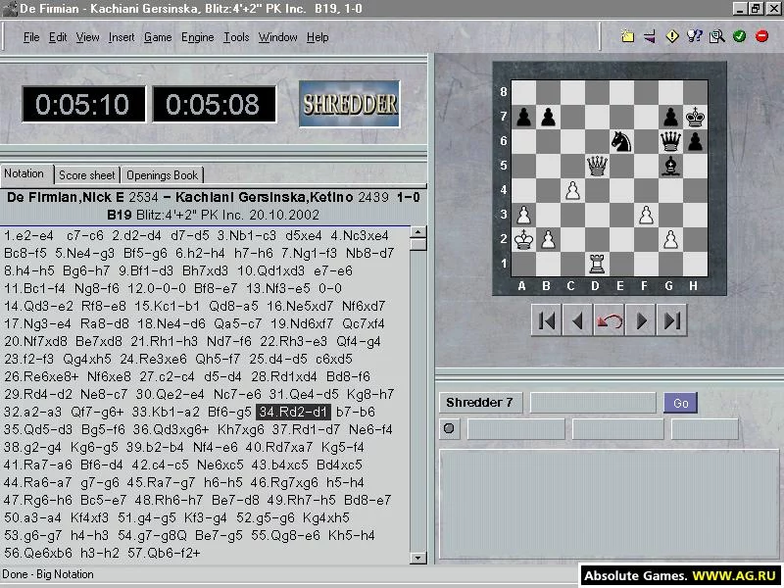The width and height of the screenshot is (784, 588).
Task: Open the Window menu
Action: [277, 37]
